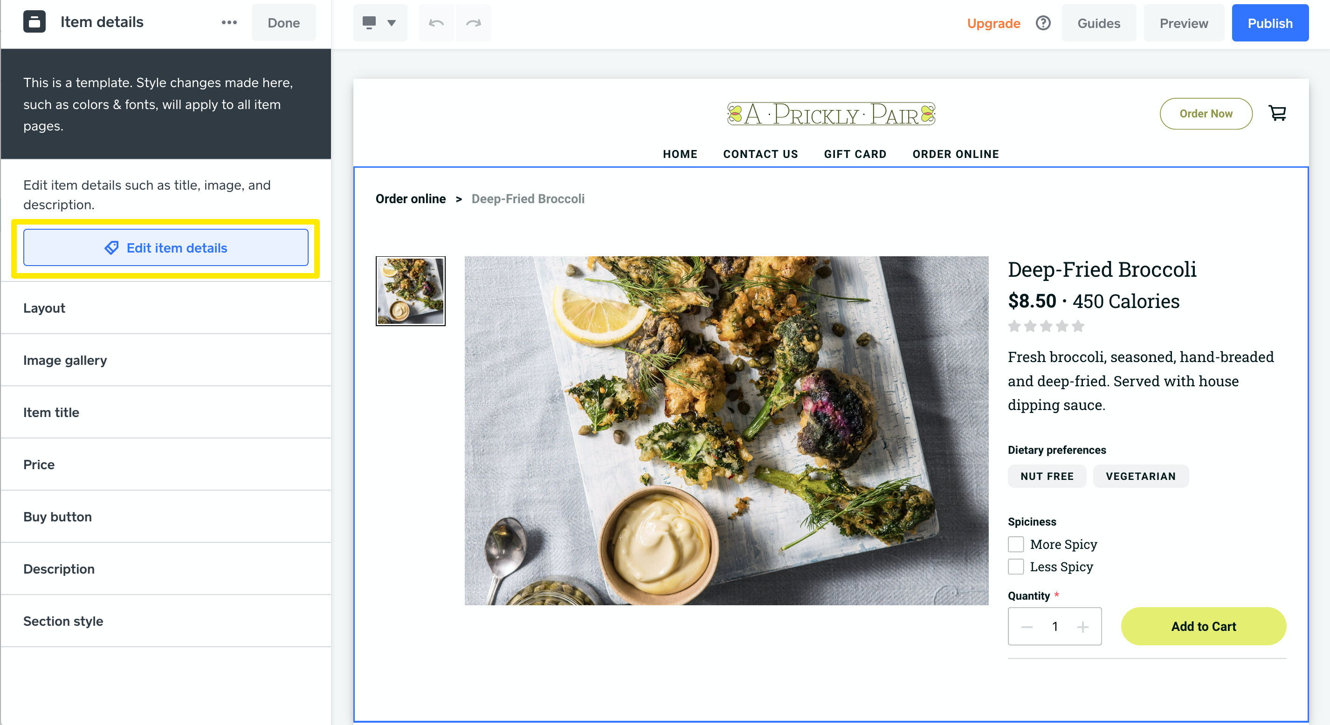Select the tag icon on Edit item details
1330x725 pixels.
(x=111, y=248)
